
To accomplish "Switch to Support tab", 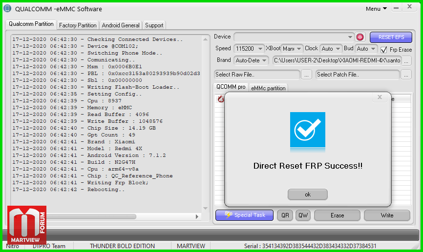I will pyautogui.click(x=154, y=25).
